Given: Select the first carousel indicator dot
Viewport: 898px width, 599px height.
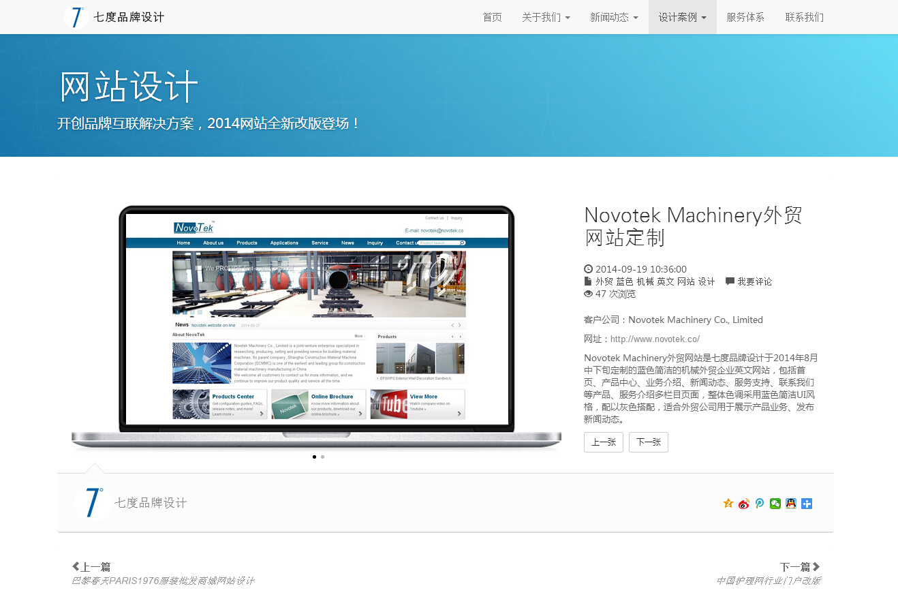Looking at the screenshot, I should tap(314, 457).
